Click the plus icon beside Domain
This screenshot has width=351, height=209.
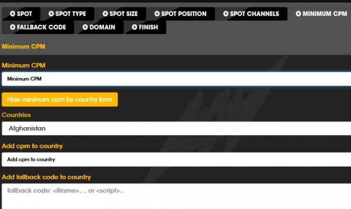pos(85,27)
